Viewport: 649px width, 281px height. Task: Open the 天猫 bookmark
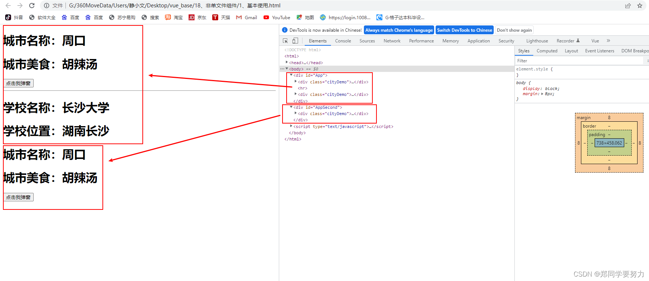[221, 17]
